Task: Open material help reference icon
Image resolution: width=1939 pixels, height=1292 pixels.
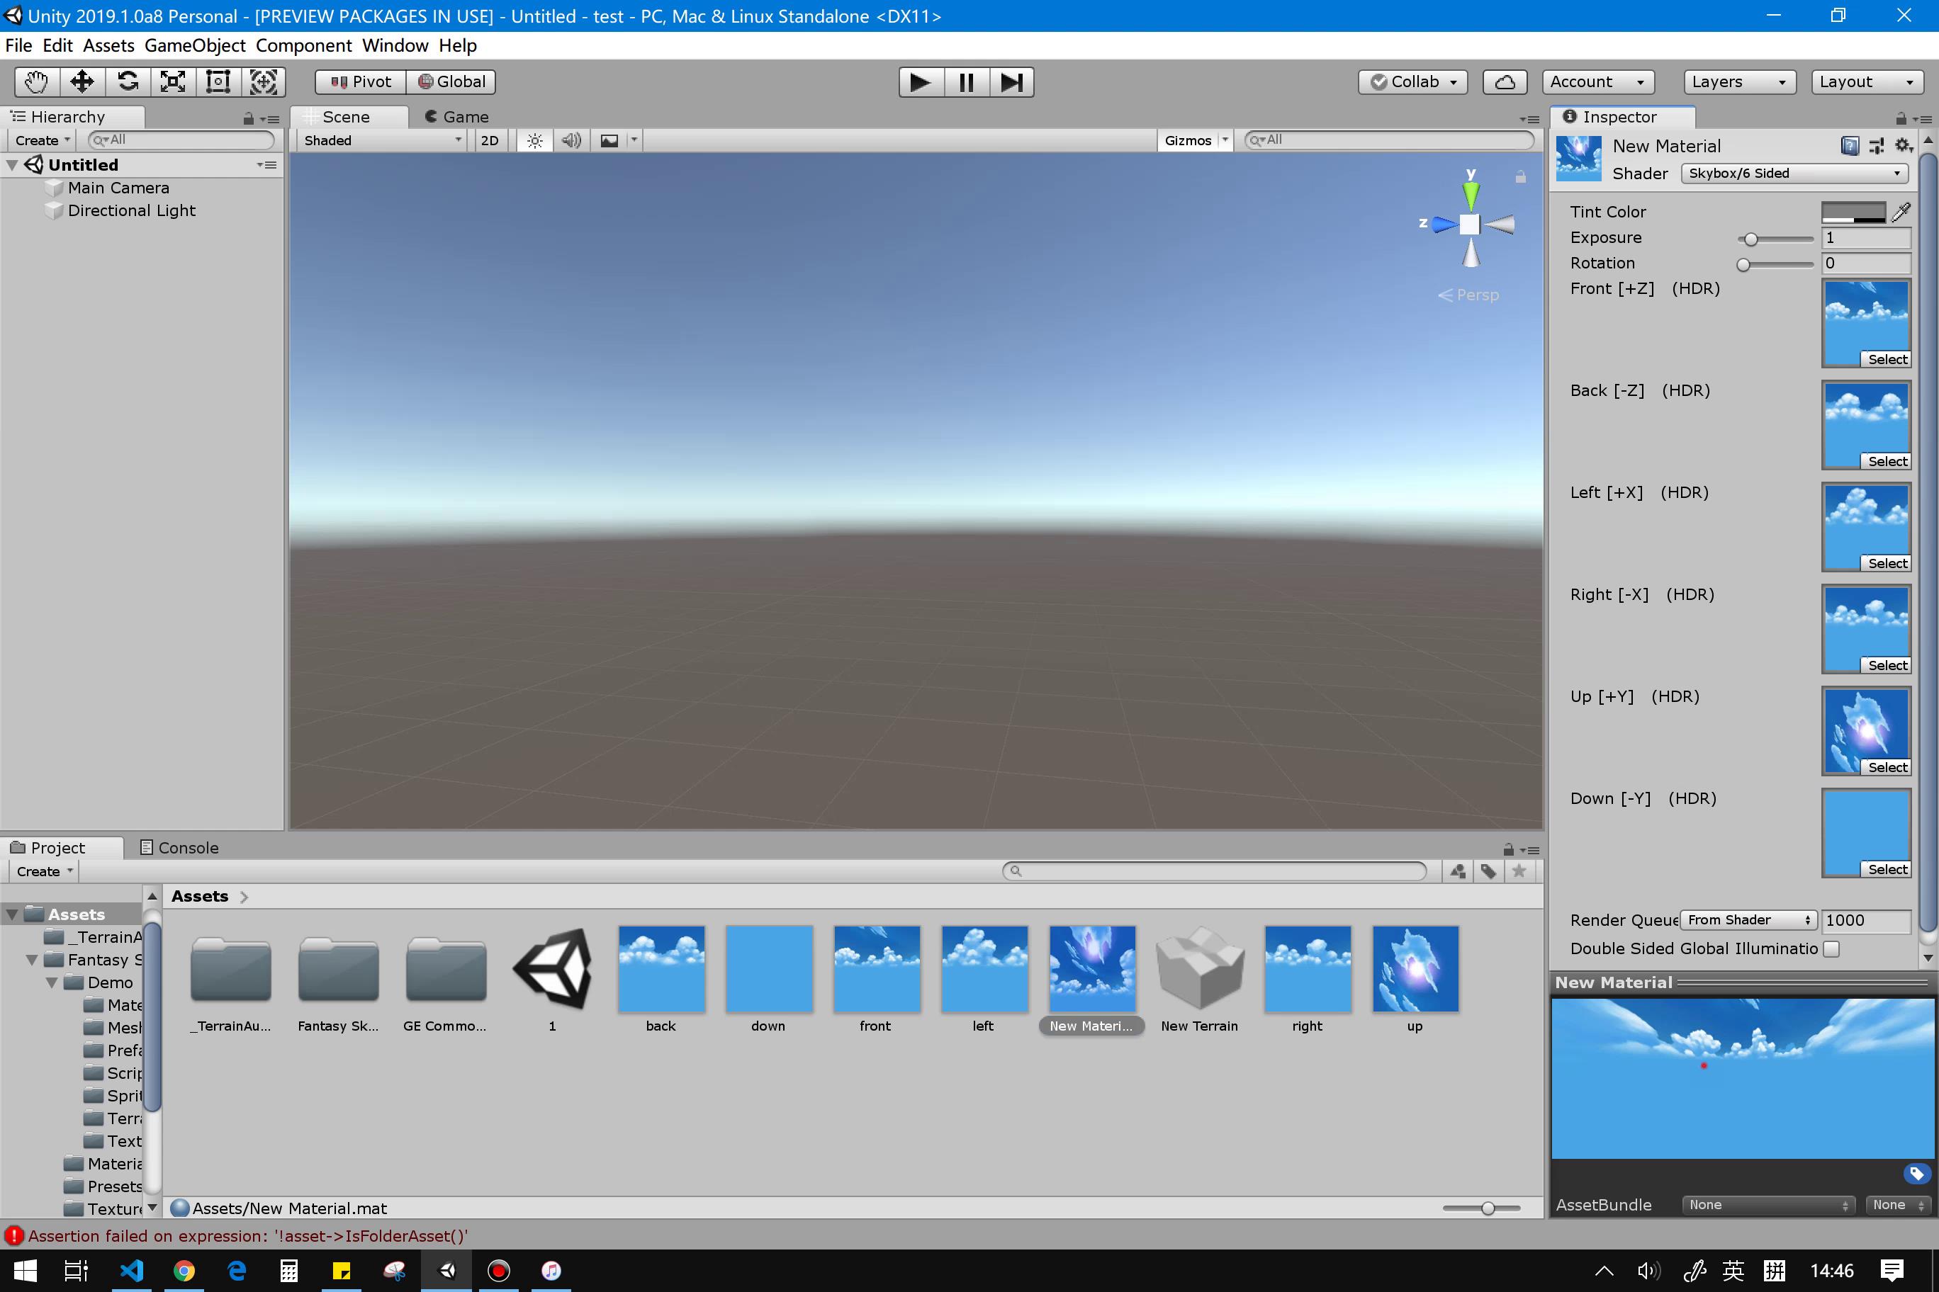Action: tap(1850, 146)
